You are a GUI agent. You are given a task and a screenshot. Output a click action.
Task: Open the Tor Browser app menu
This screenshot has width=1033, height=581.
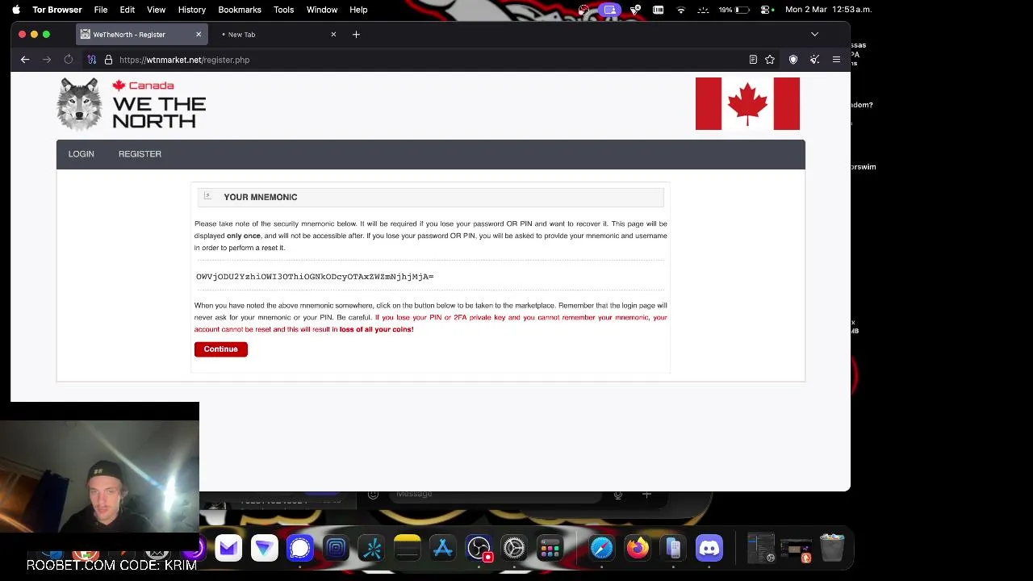click(x=57, y=10)
